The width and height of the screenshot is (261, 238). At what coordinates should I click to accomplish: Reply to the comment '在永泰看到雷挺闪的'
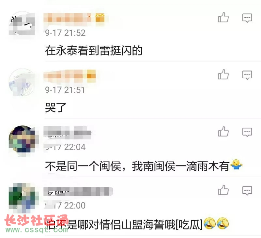247,18
